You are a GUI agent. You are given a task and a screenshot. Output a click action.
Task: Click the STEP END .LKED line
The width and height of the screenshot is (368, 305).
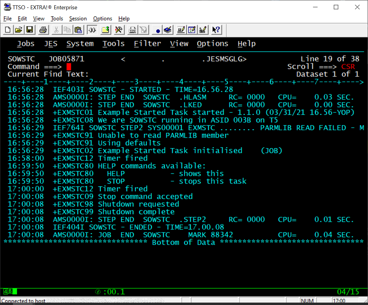[181, 105]
